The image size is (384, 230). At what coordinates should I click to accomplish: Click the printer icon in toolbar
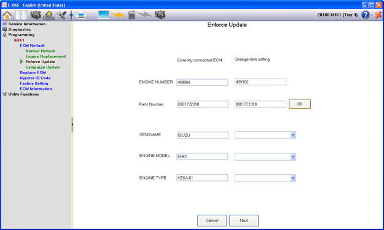pyautogui.click(x=81, y=15)
